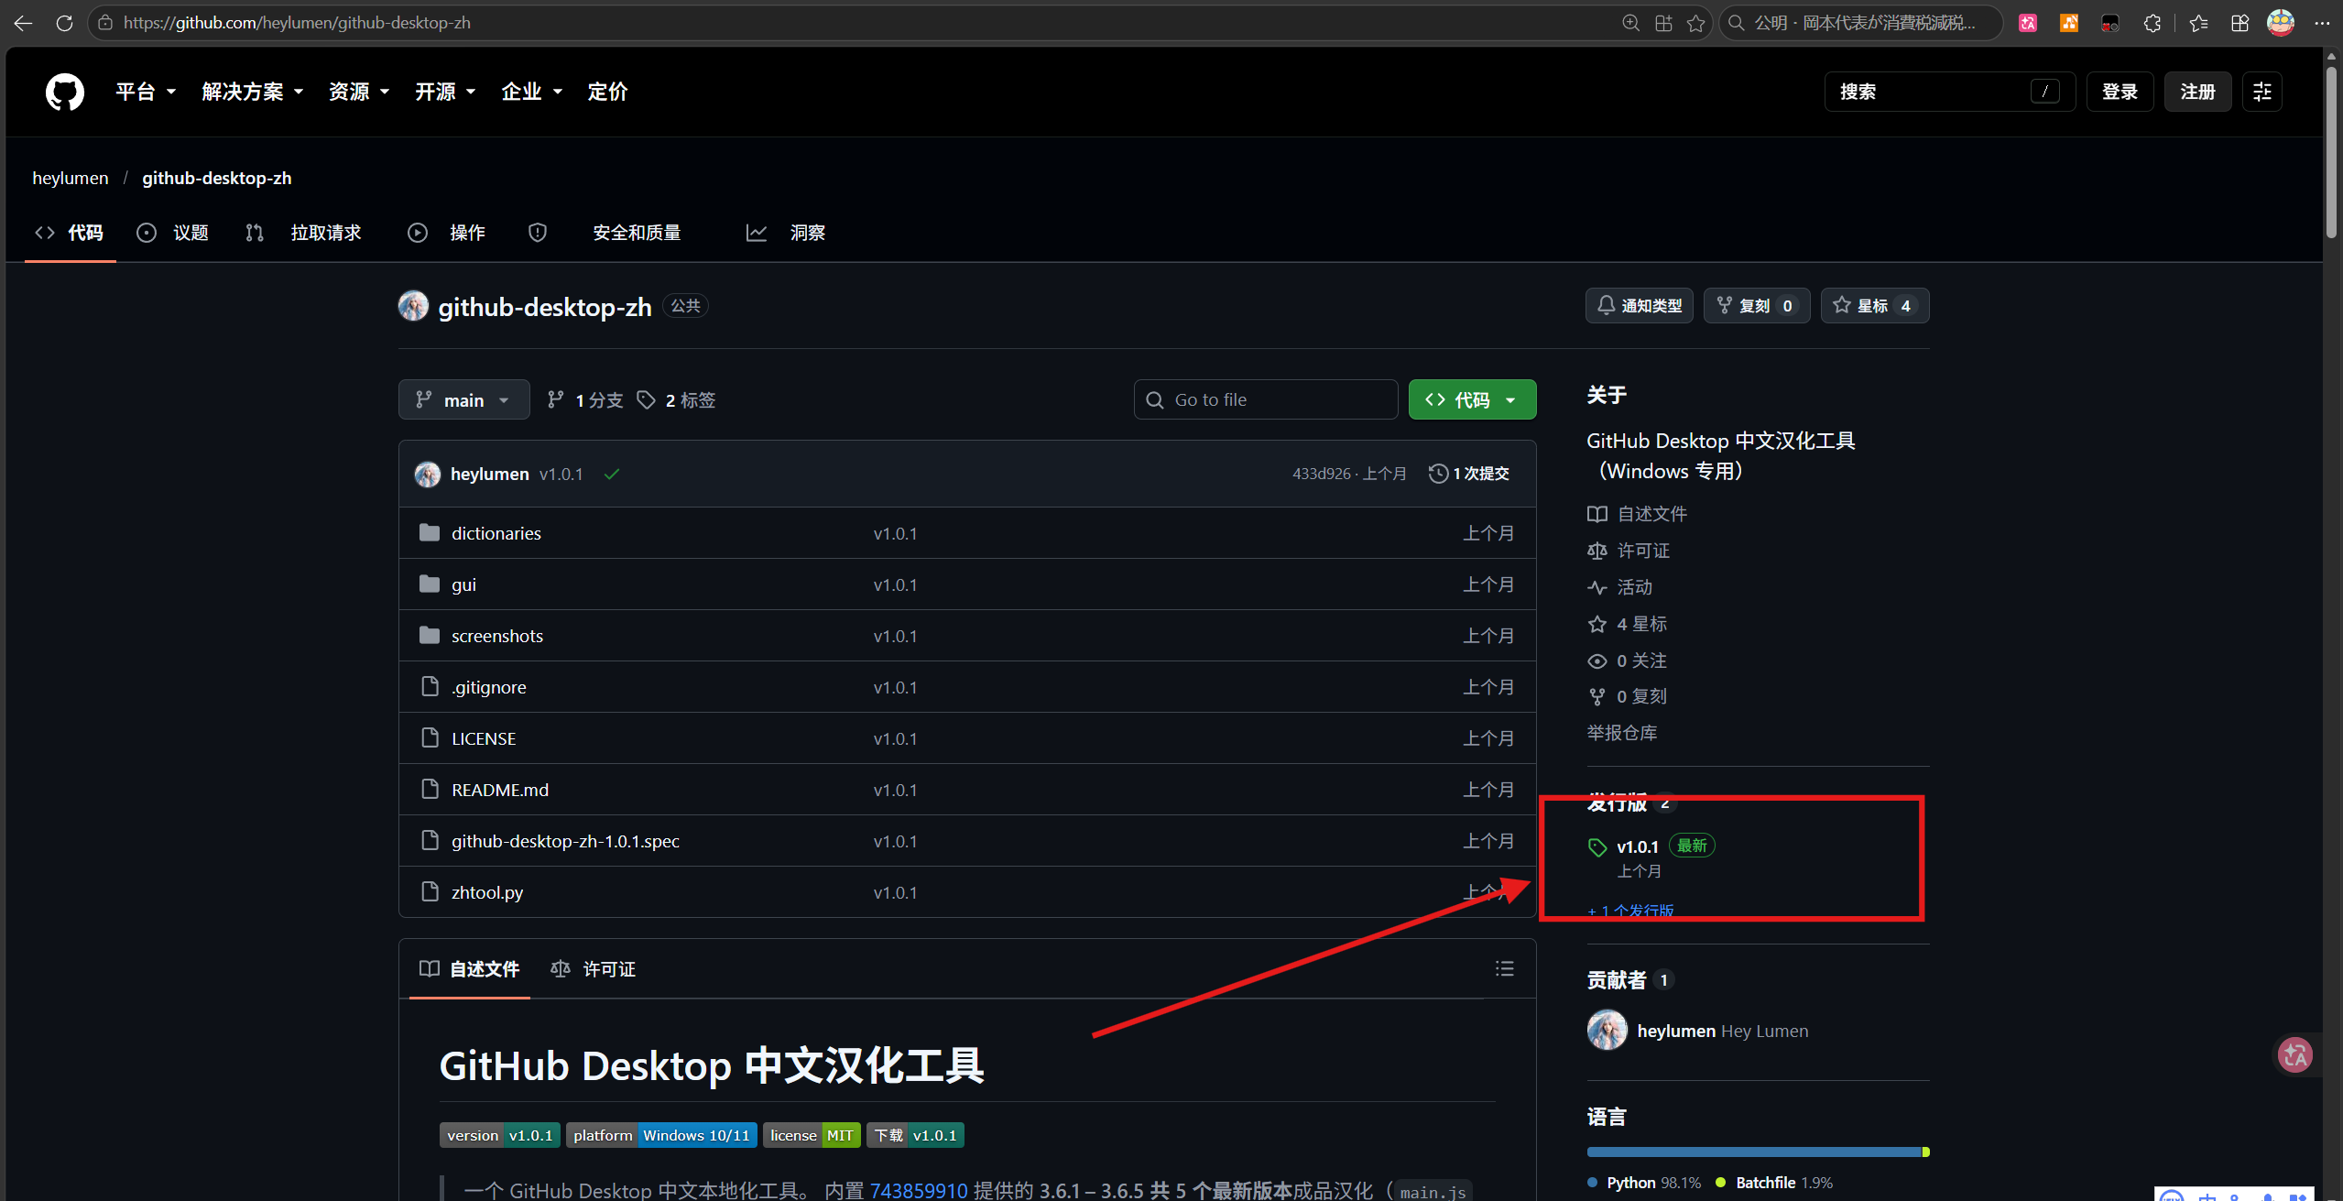
Task: Open browser favorites list icon
Action: pyautogui.click(x=2199, y=23)
